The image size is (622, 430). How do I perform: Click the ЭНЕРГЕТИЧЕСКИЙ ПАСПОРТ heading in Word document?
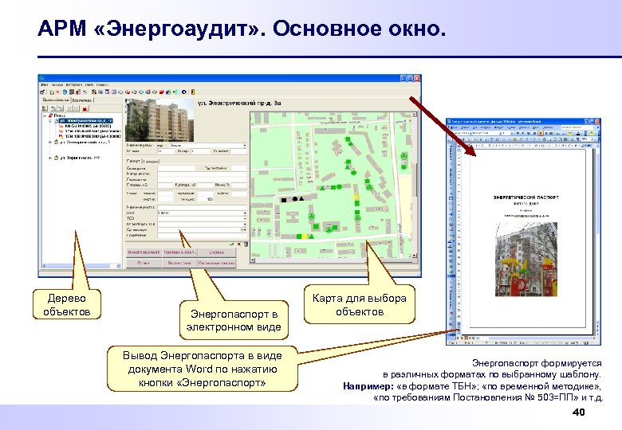pyautogui.click(x=526, y=197)
